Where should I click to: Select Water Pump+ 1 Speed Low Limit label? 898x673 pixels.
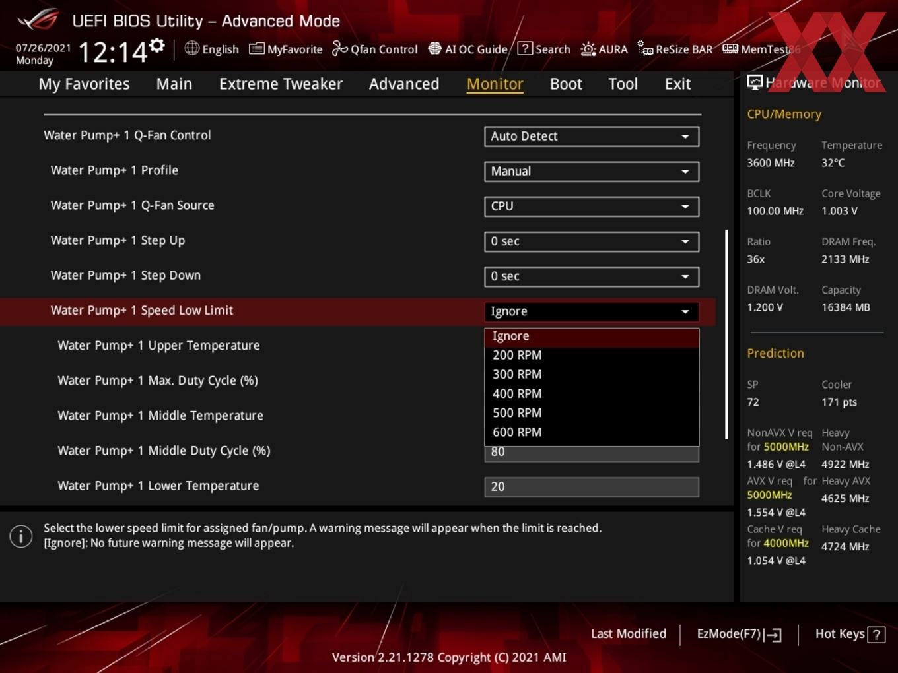pyautogui.click(x=142, y=311)
